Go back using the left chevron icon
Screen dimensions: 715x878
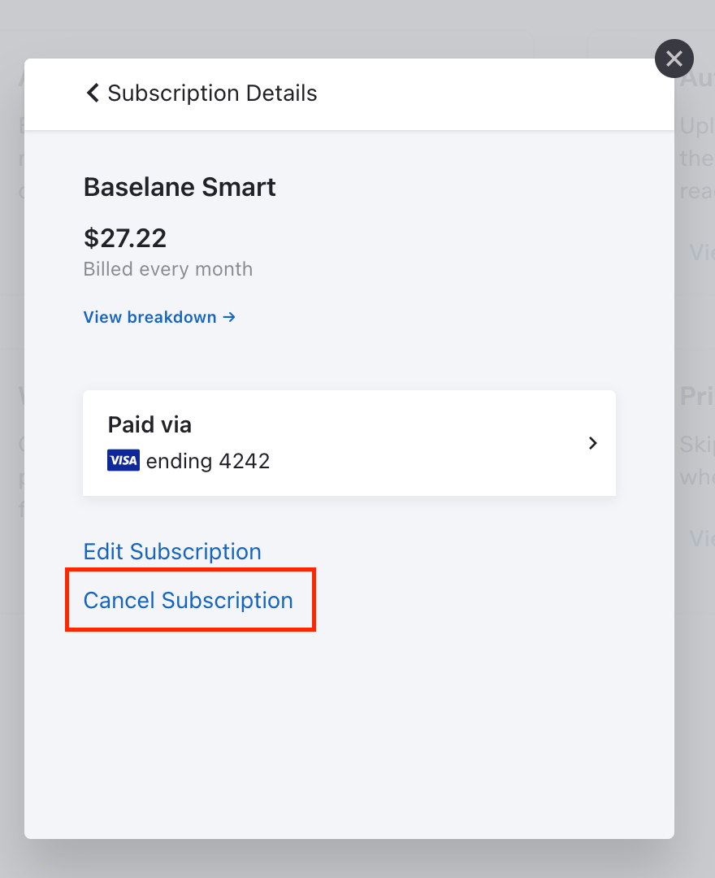click(93, 93)
